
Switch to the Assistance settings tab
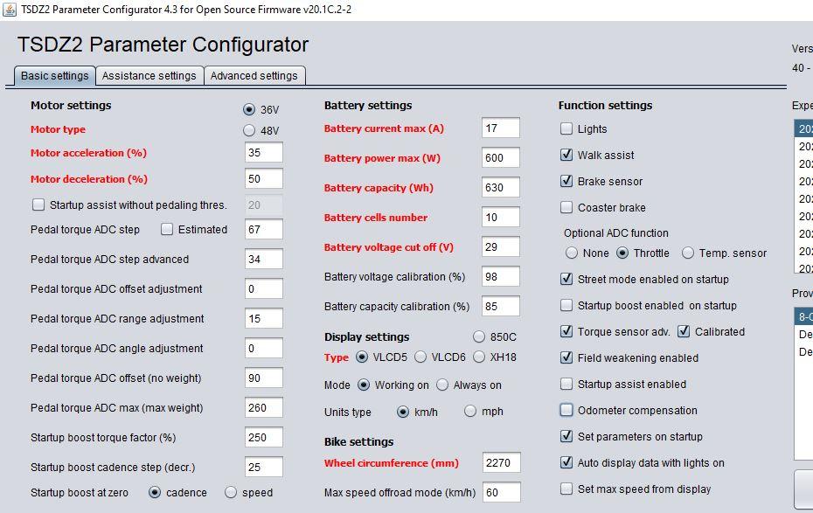pos(149,76)
